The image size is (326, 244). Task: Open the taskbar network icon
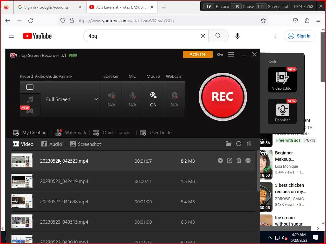coord(277,238)
